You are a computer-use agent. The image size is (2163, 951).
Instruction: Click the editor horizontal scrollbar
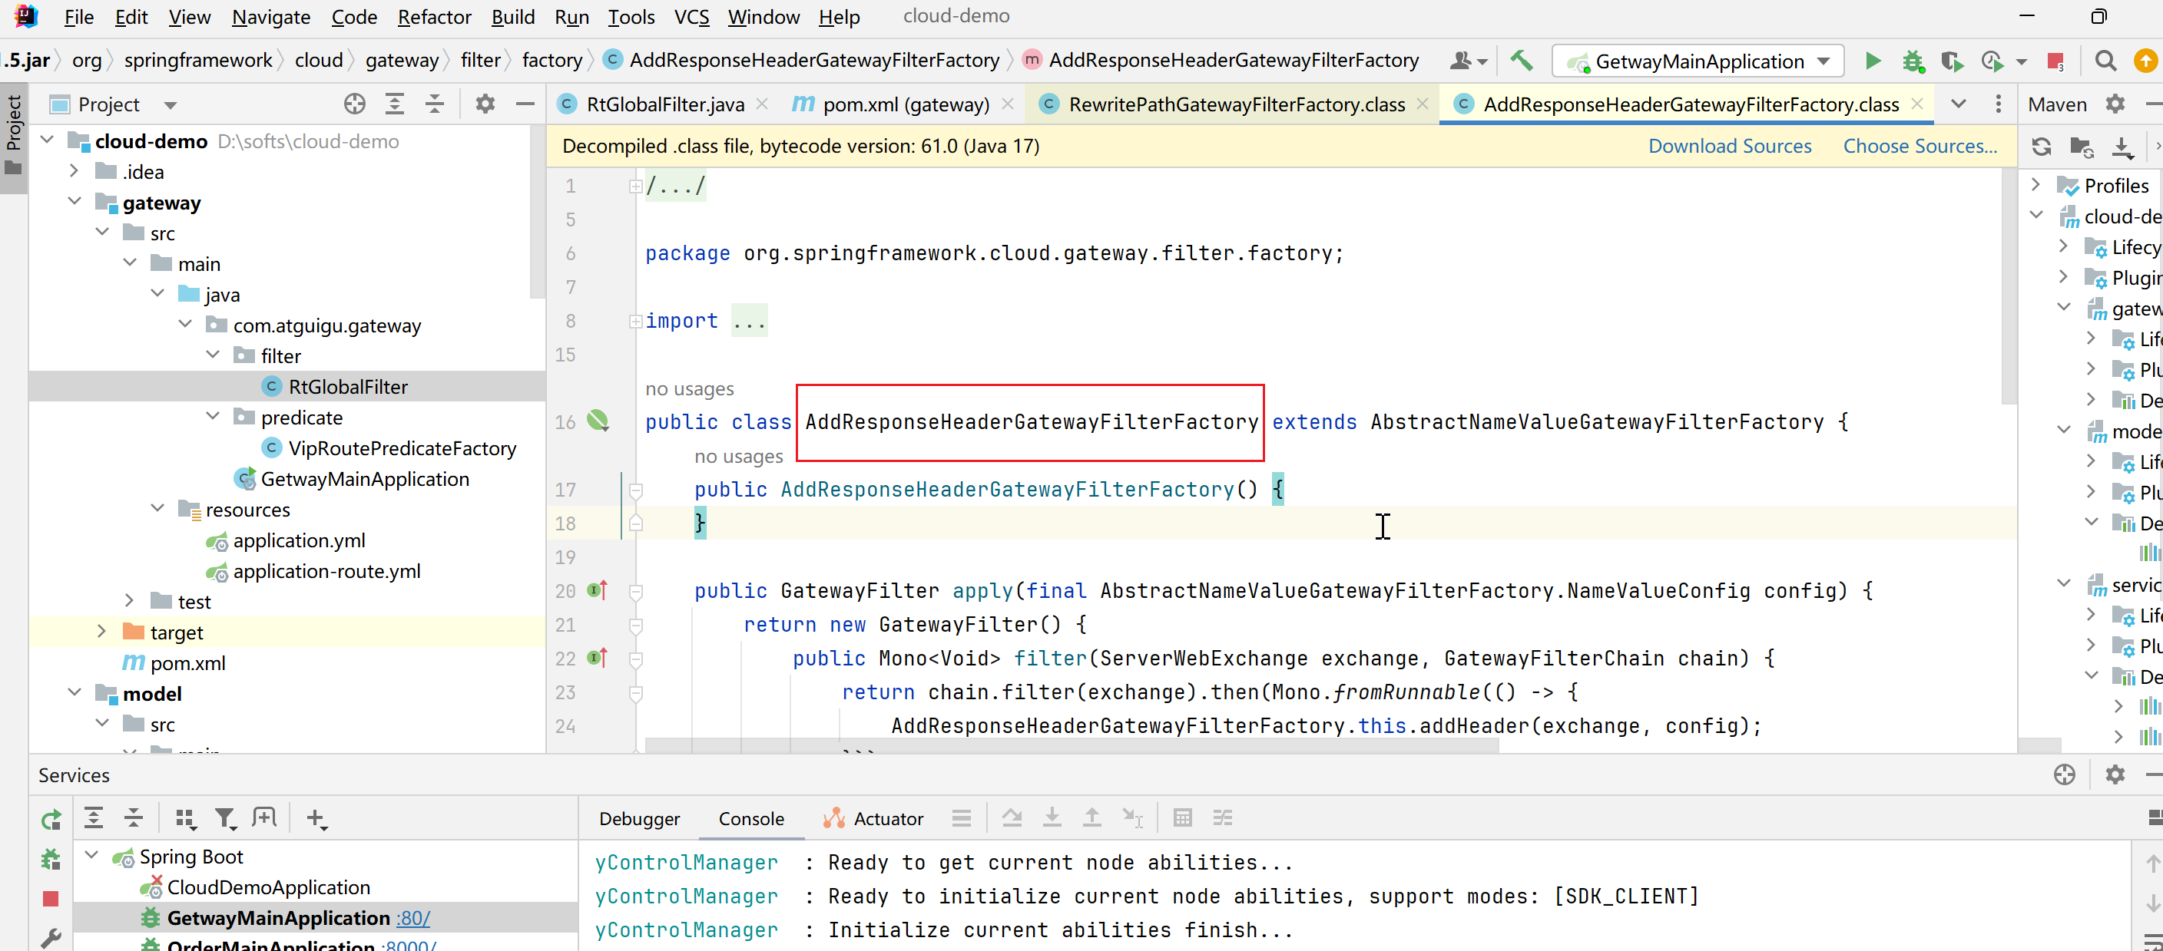(x=1071, y=745)
